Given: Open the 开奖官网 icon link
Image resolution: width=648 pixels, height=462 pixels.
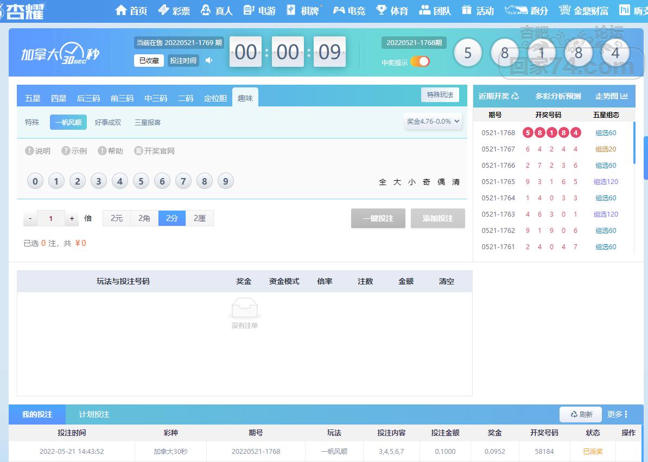Looking at the screenshot, I should pyautogui.click(x=154, y=151).
